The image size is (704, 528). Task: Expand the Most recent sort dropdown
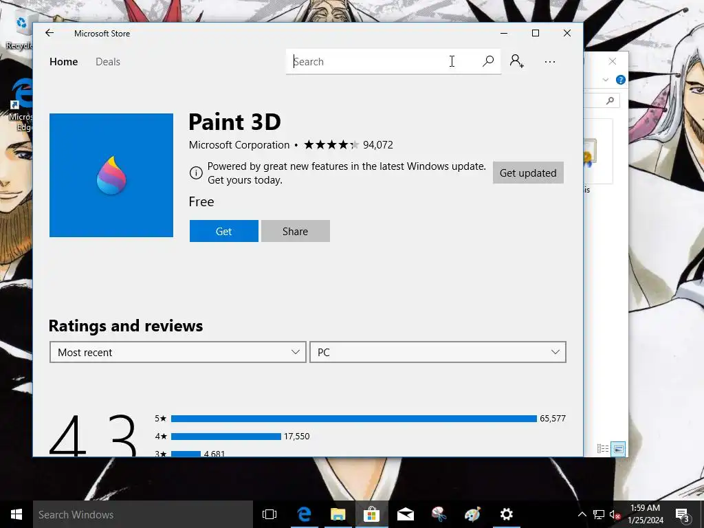tap(178, 352)
